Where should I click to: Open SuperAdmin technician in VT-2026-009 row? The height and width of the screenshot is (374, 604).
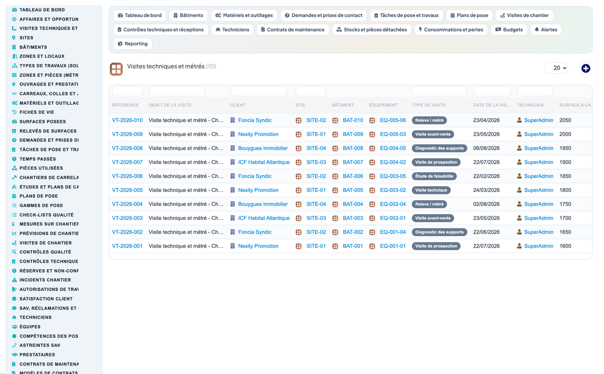coord(539,134)
